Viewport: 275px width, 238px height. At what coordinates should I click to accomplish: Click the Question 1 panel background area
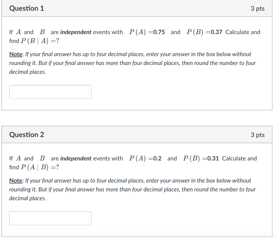pyautogui.click(x=175, y=91)
